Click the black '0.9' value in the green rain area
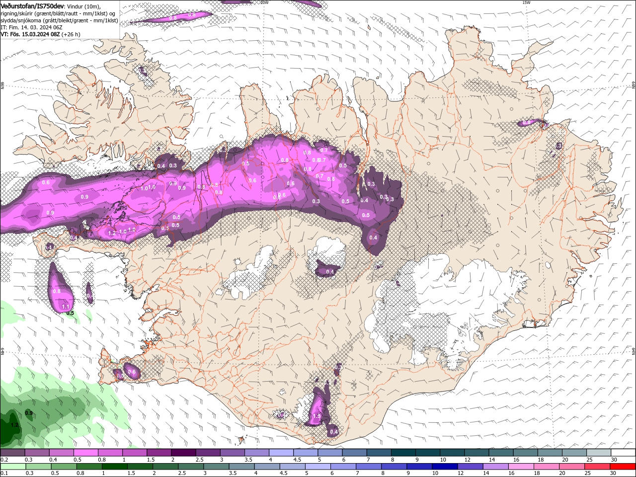This screenshot has width=636, height=477. (29, 413)
